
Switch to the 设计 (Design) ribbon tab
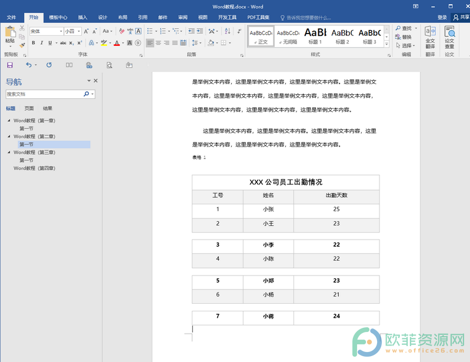(x=102, y=18)
